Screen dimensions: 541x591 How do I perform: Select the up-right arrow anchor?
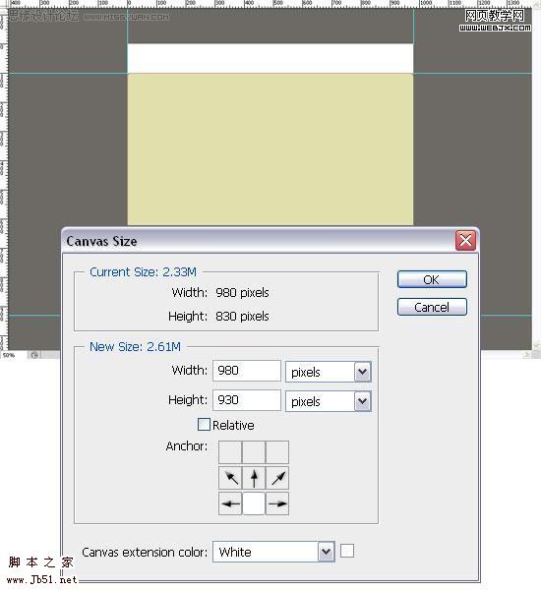pyautogui.click(x=277, y=478)
